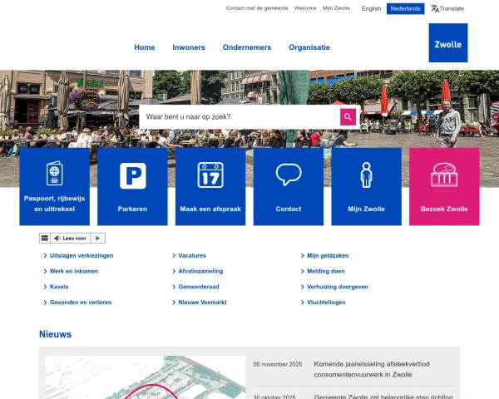This screenshot has width=499, height=399.
Task: Follow the Afvalinzameling link
Action: coord(200,271)
